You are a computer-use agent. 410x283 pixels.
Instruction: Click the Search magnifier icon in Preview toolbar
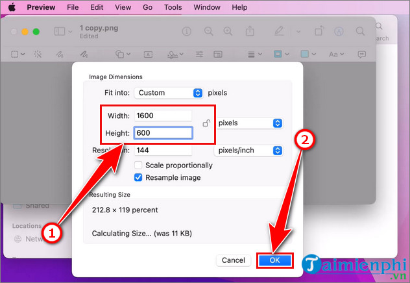(x=360, y=31)
